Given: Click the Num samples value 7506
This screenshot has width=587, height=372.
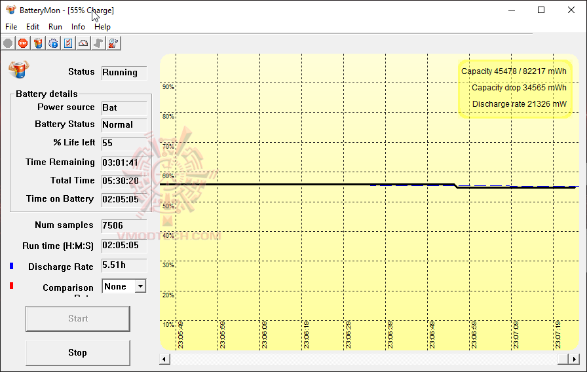Looking at the screenshot, I should [124, 226].
